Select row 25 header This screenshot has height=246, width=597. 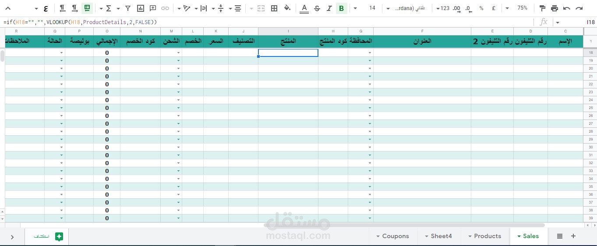pos(590,108)
